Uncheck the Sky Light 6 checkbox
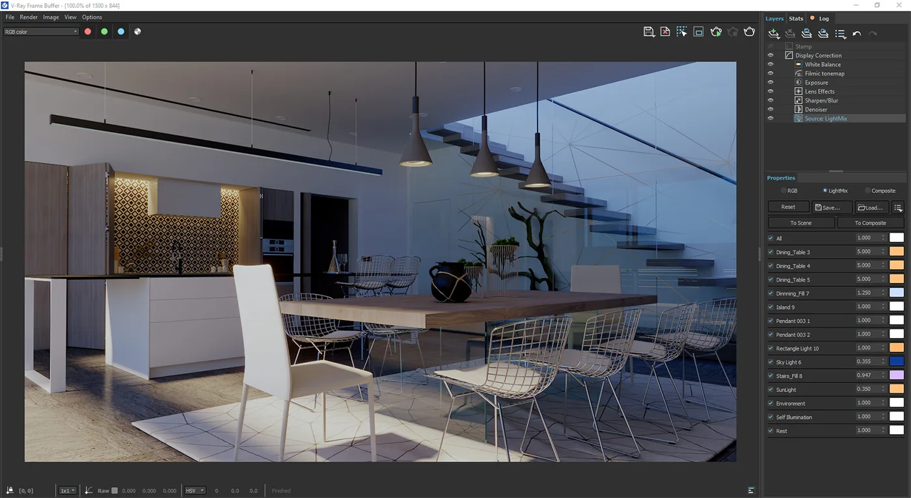Image resolution: width=911 pixels, height=498 pixels. (x=771, y=362)
